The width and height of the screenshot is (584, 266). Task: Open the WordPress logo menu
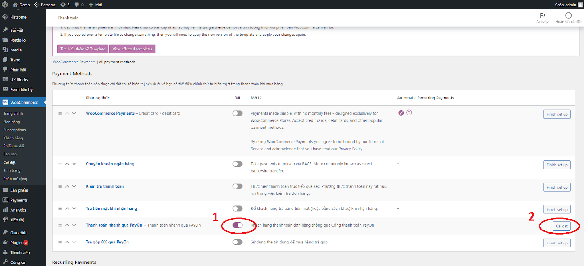pos(5,5)
